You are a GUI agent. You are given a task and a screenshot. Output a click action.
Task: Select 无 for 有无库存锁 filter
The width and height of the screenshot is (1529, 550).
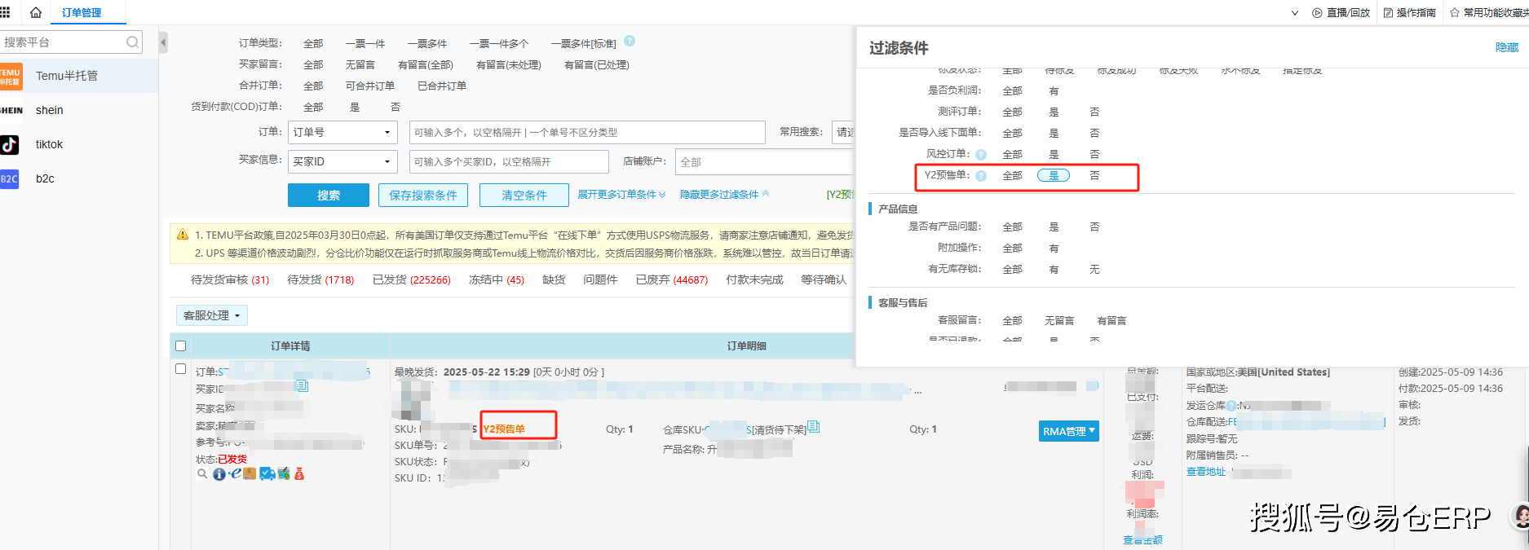(1094, 270)
